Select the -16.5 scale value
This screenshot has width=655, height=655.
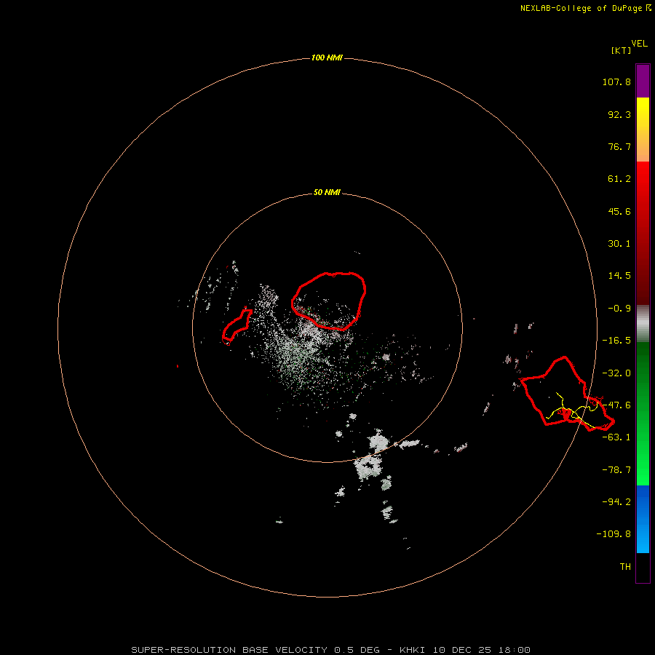[x=616, y=341]
